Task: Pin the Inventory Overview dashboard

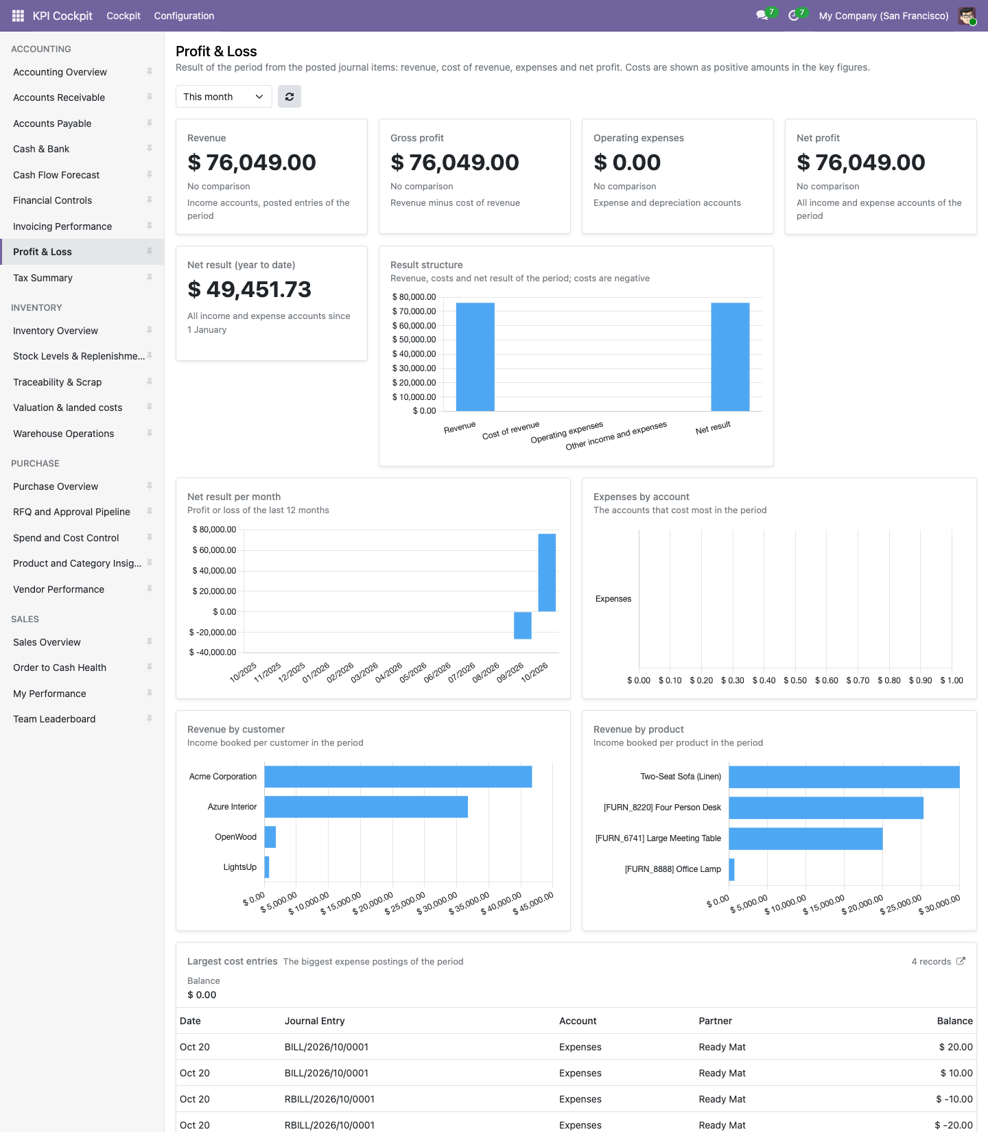Action: pos(149,330)
